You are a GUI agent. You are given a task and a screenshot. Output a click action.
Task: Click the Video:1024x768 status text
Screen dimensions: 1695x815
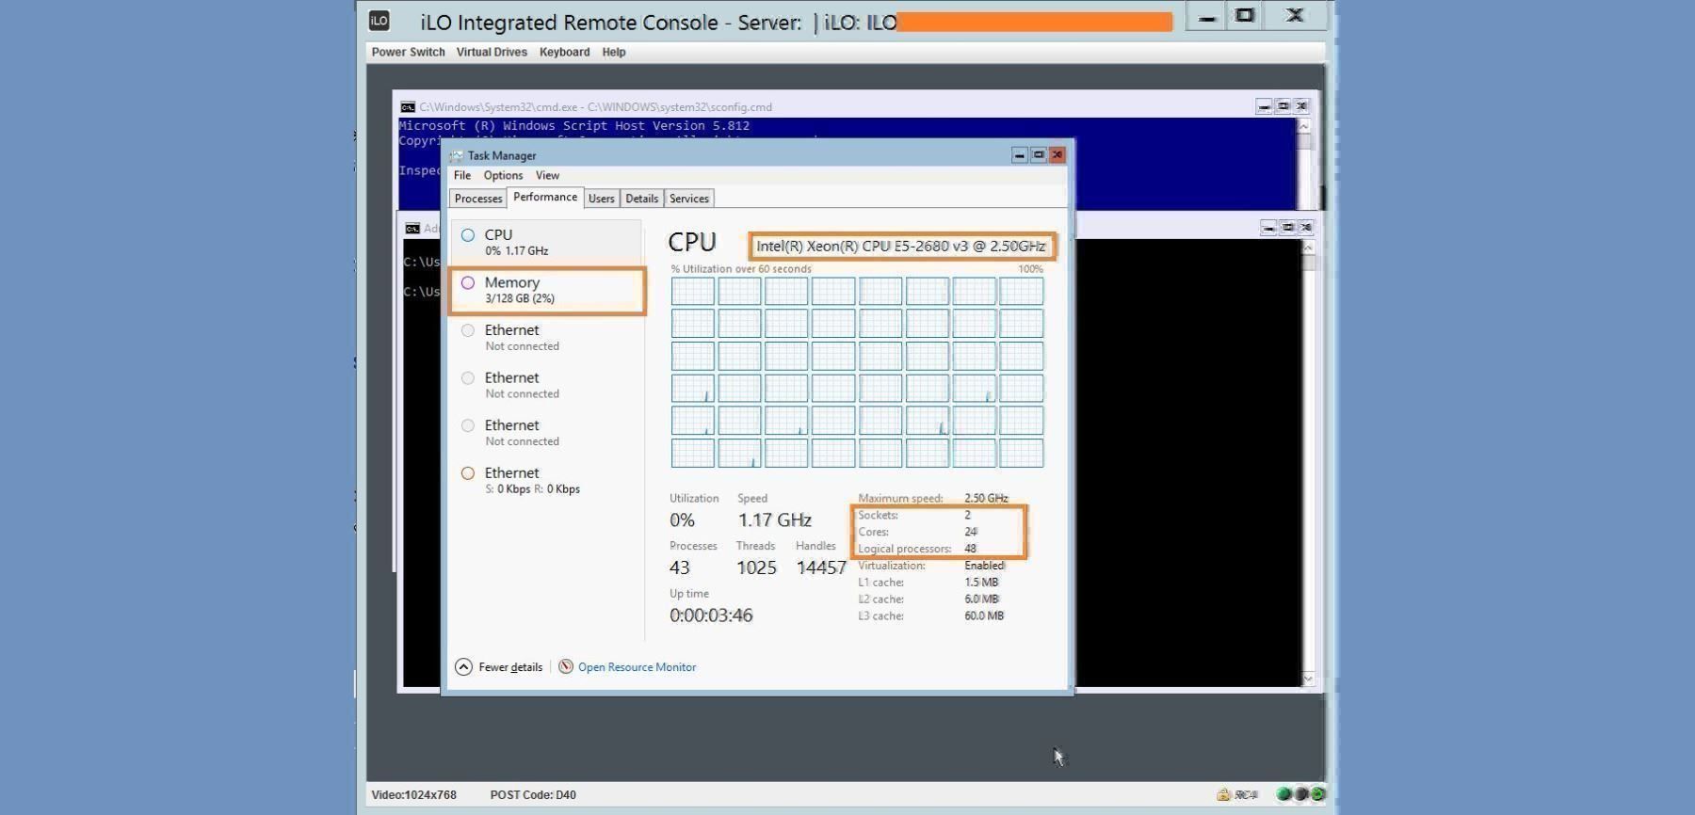point(413,795)
